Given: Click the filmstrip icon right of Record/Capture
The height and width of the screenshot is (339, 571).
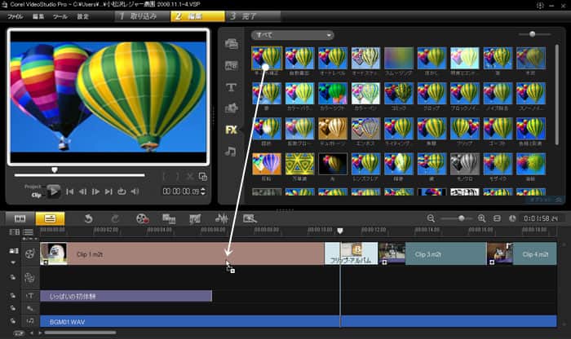Looking at the screenshot, I should click(169, 218).
